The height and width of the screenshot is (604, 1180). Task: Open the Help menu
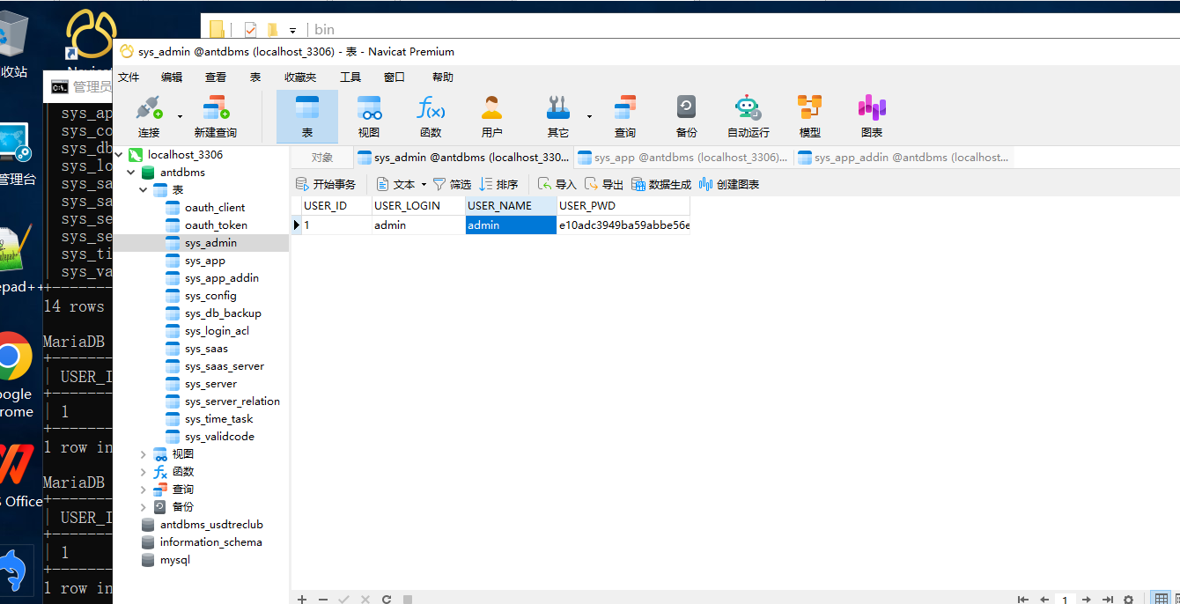[443, 77]
